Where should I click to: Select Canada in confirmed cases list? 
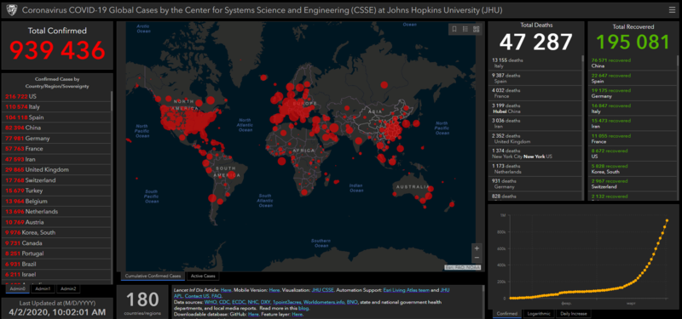(x=56, y=243)
